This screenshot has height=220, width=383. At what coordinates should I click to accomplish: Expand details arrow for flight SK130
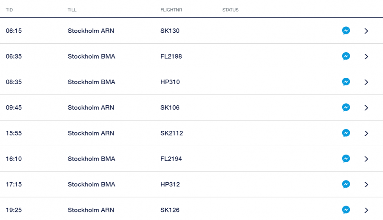point(366,31)
